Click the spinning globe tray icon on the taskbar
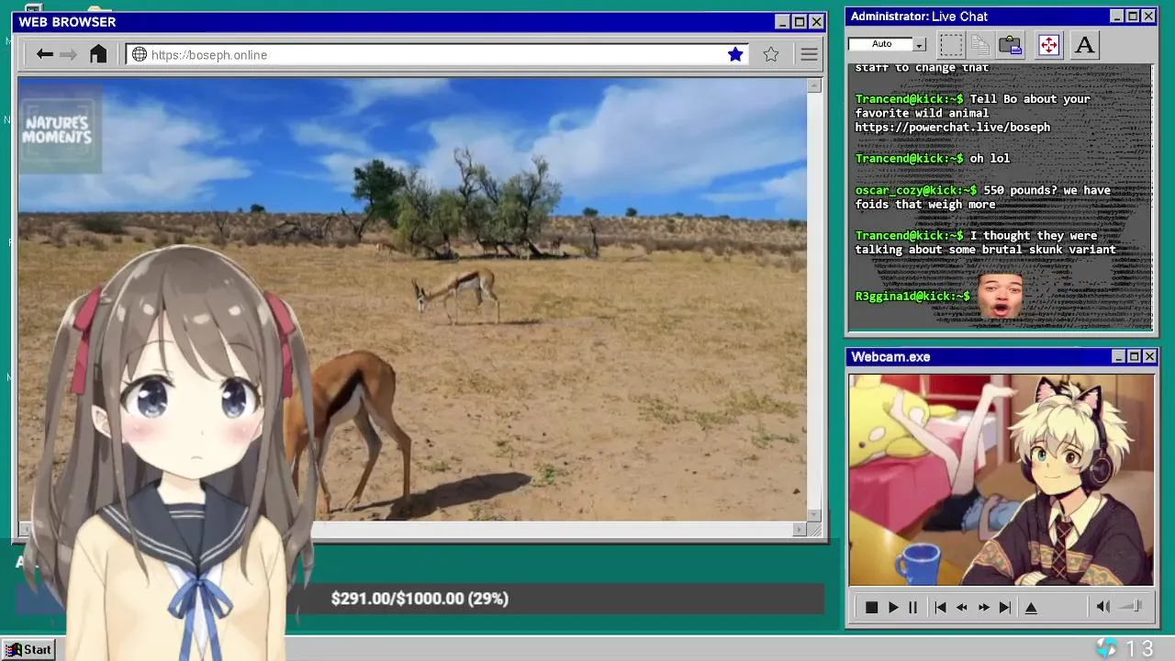 tap(1107, 648)
